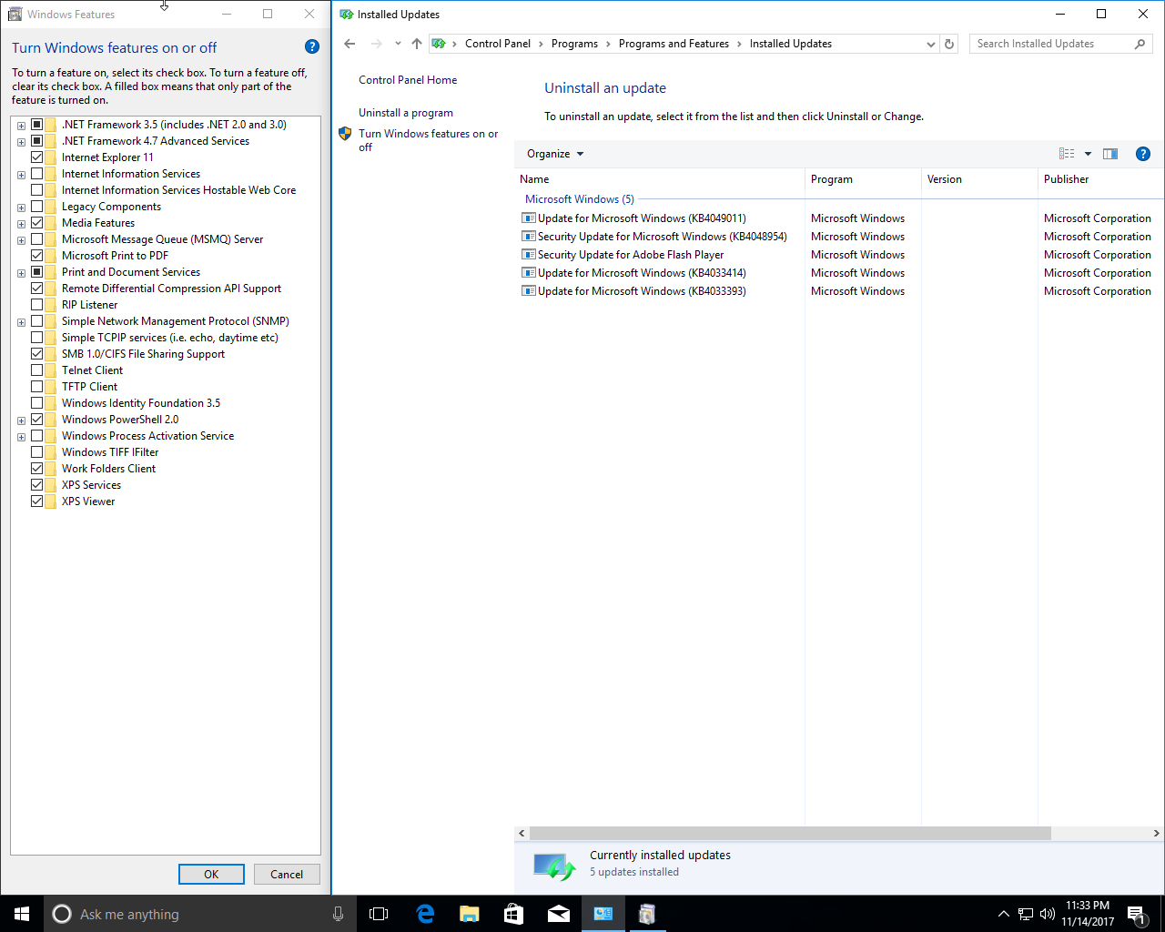This screenshot has width=1165, height=932.
Task: Enable Windows Identity Foundation 3.5
Action: pos(37,403)
